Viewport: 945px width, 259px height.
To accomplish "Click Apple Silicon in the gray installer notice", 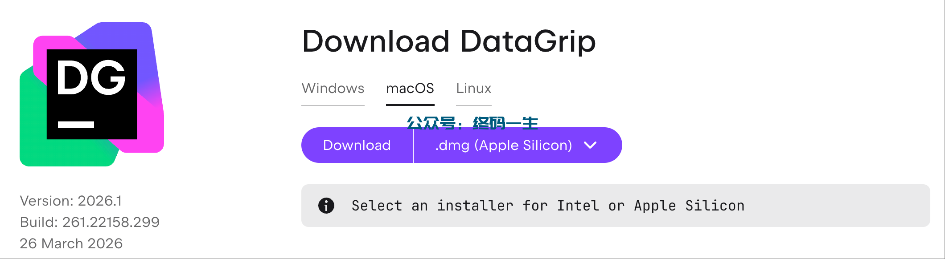I will 689,206.
